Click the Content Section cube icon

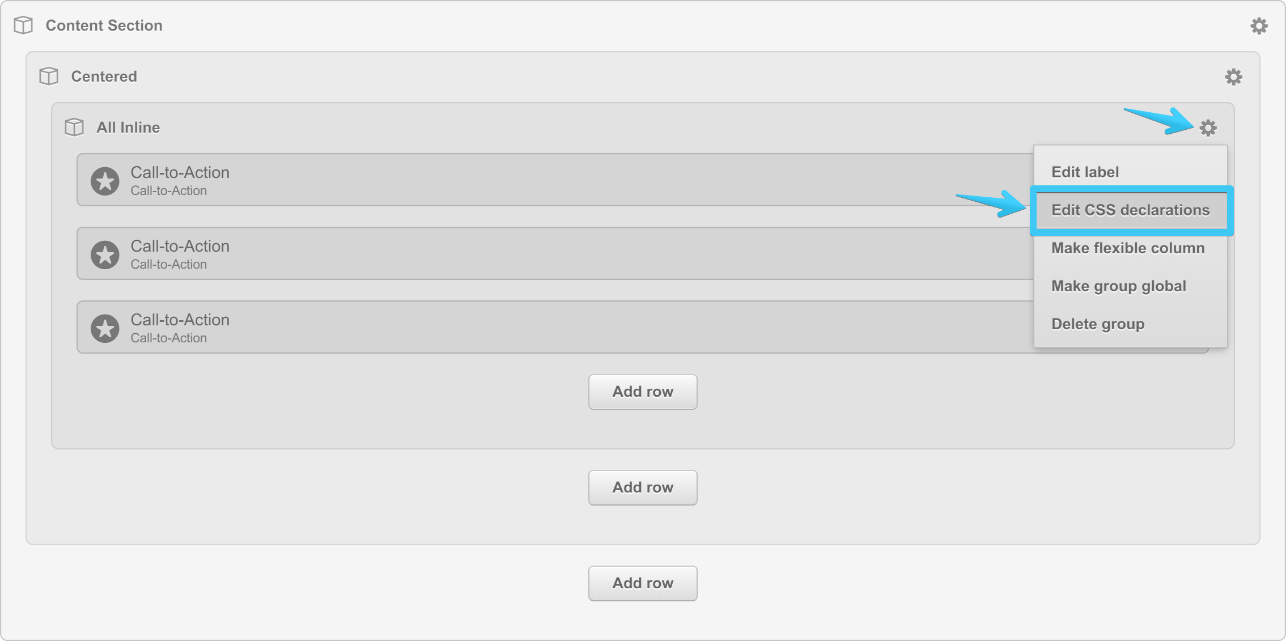tap(23, 26)
